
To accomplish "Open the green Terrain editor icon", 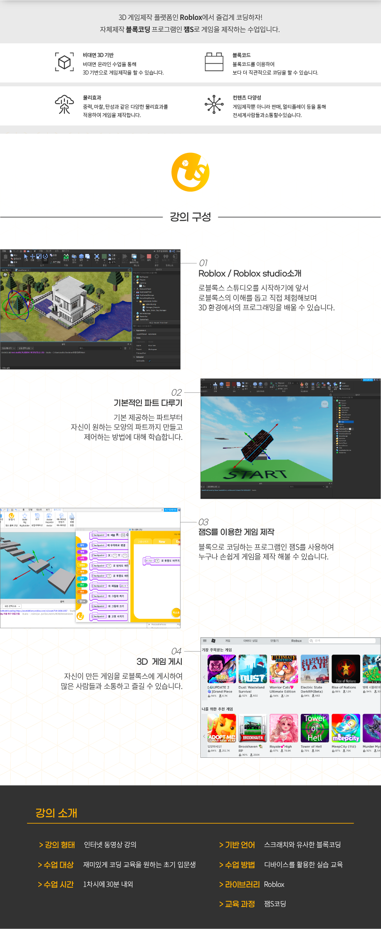I will click(x=66, y=257).
